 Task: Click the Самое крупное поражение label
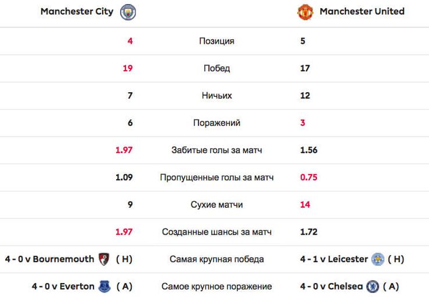pyautogui.click(x=217, y=286)
